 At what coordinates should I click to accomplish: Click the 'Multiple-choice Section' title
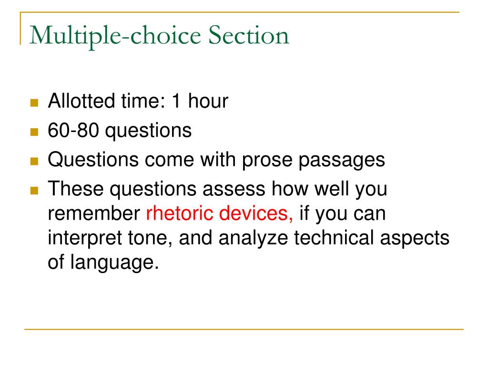point(159,36)
